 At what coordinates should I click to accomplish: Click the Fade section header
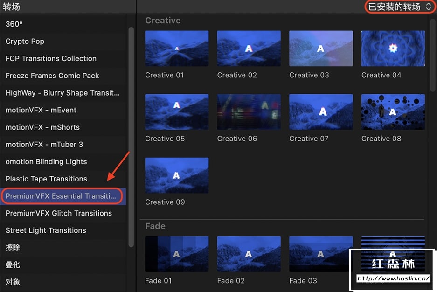pos(155,226)
